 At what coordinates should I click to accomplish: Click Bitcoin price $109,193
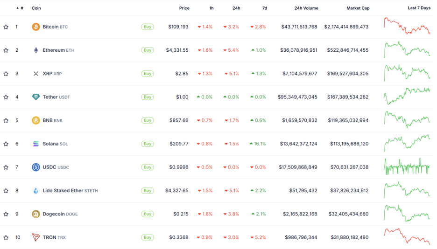pyautogui.click(x=178, y=27)
